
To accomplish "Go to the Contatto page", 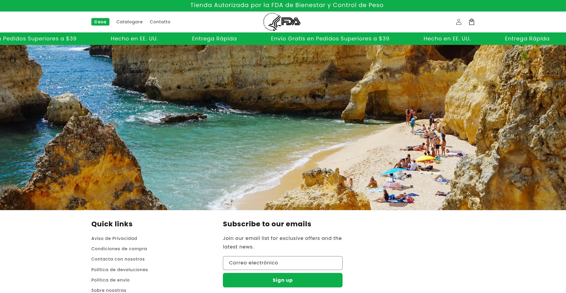I will tap(160, 22).
